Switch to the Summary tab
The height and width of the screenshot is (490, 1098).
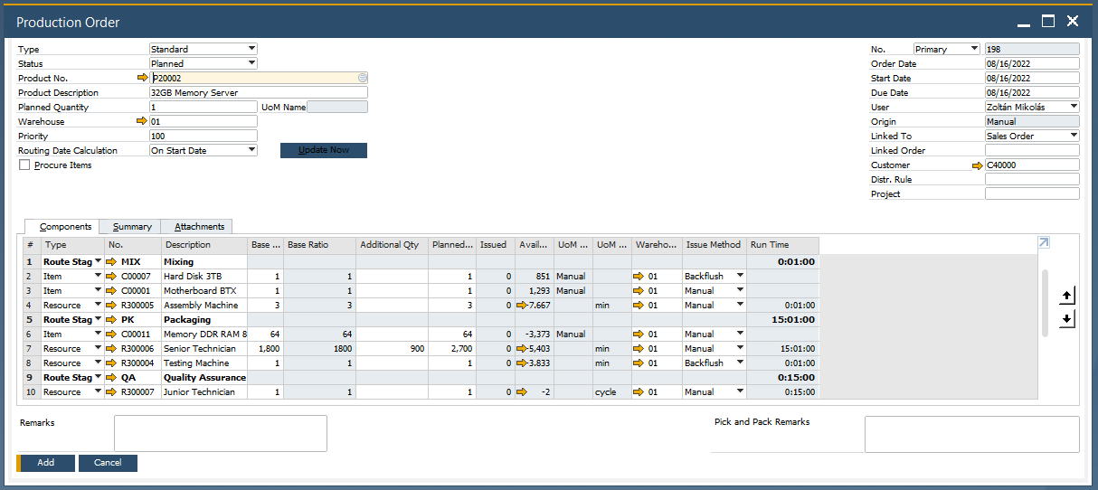tap(132, 227)
